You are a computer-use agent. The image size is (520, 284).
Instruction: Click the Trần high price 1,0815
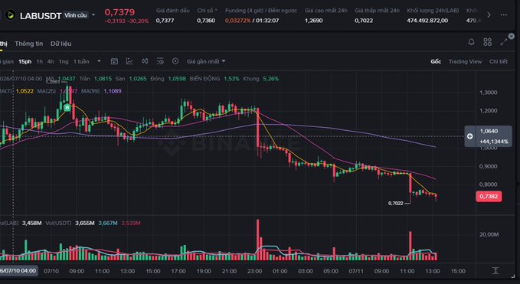point(103,79)
